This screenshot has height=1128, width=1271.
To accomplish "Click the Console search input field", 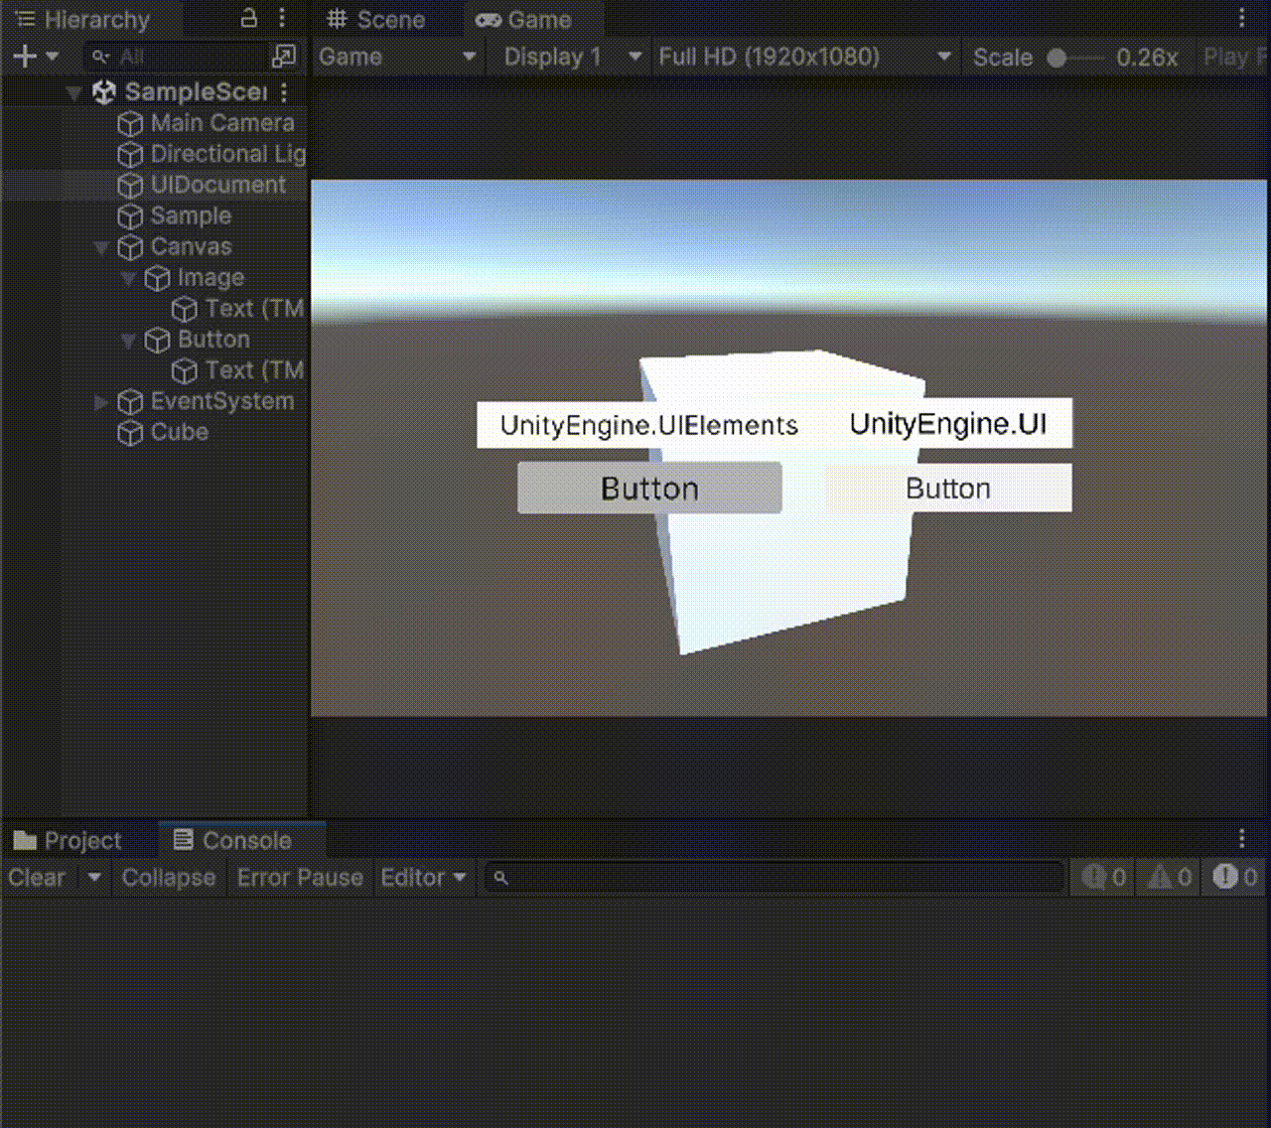I will point(775,878).
